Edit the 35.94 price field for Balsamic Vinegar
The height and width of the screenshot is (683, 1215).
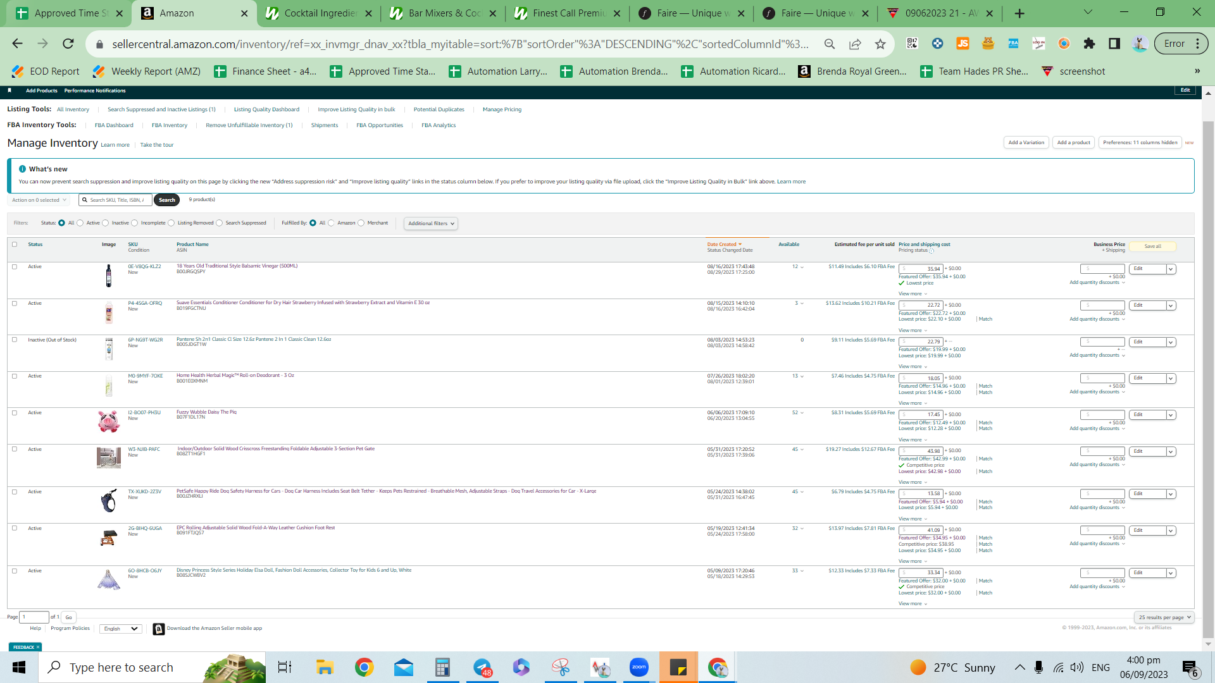tap(921, 269)
